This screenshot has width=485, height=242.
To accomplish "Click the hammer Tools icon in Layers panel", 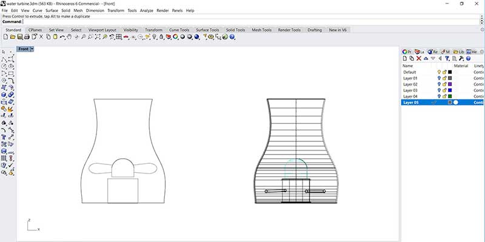I will click(461, 58).
